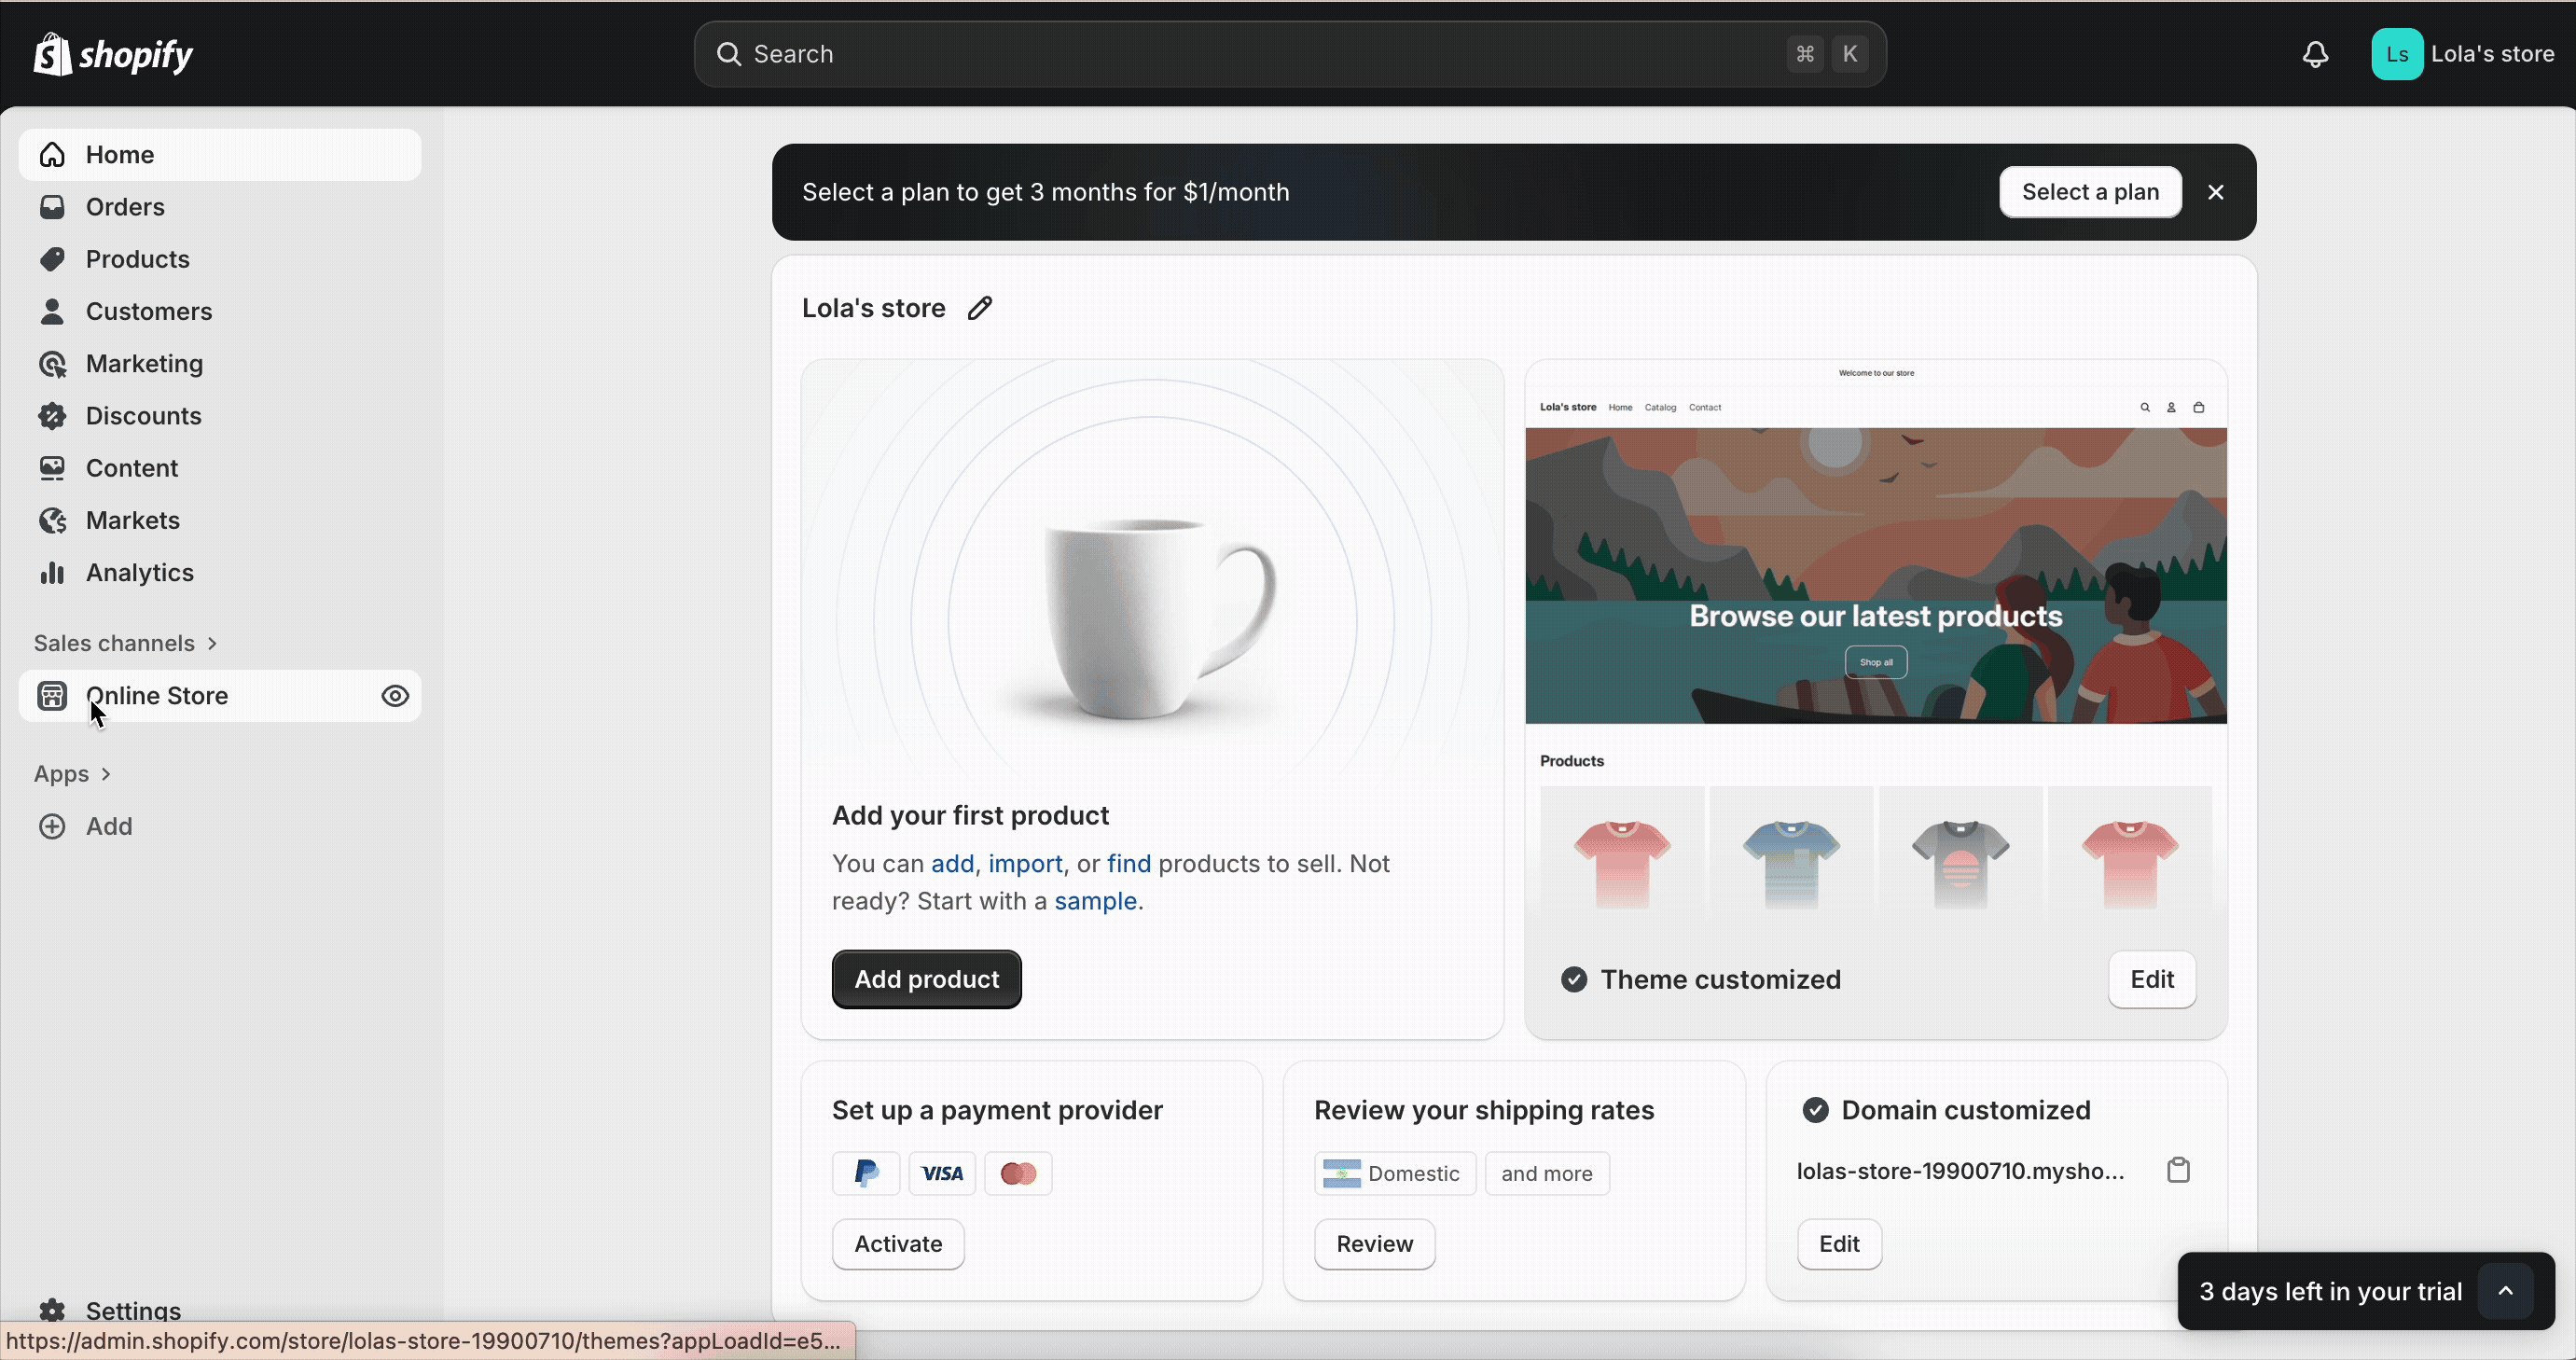Screen dimensions: 2576x1360
Task: Expand the Sales channels list
Action: pos(125,643)
